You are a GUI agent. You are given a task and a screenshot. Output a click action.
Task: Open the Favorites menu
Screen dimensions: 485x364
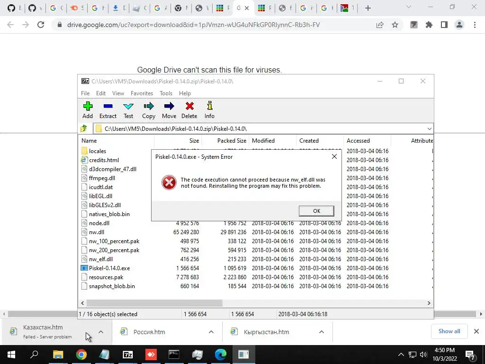[142, 93]
